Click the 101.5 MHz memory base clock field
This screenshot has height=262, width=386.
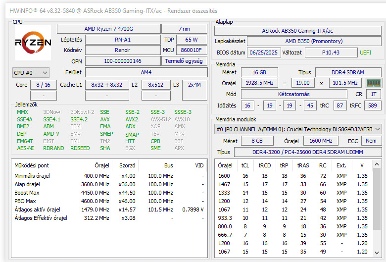[x=345, y=83]
